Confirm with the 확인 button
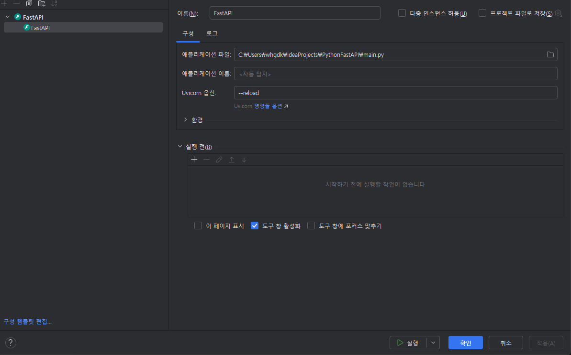571x355 pixels. 465,343
